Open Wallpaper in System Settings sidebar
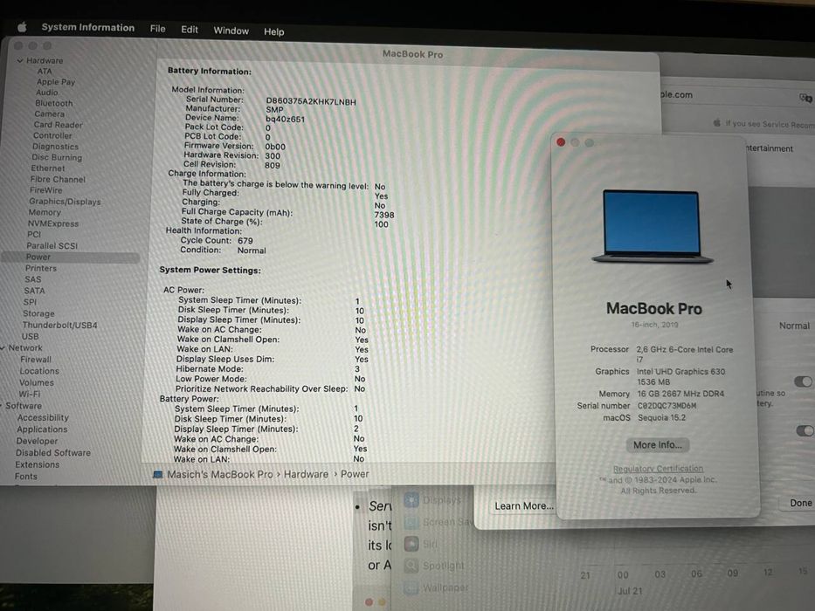 pos(437,587)
